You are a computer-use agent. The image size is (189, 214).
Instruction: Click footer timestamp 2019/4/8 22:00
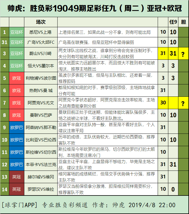click(x=152, y=205)
